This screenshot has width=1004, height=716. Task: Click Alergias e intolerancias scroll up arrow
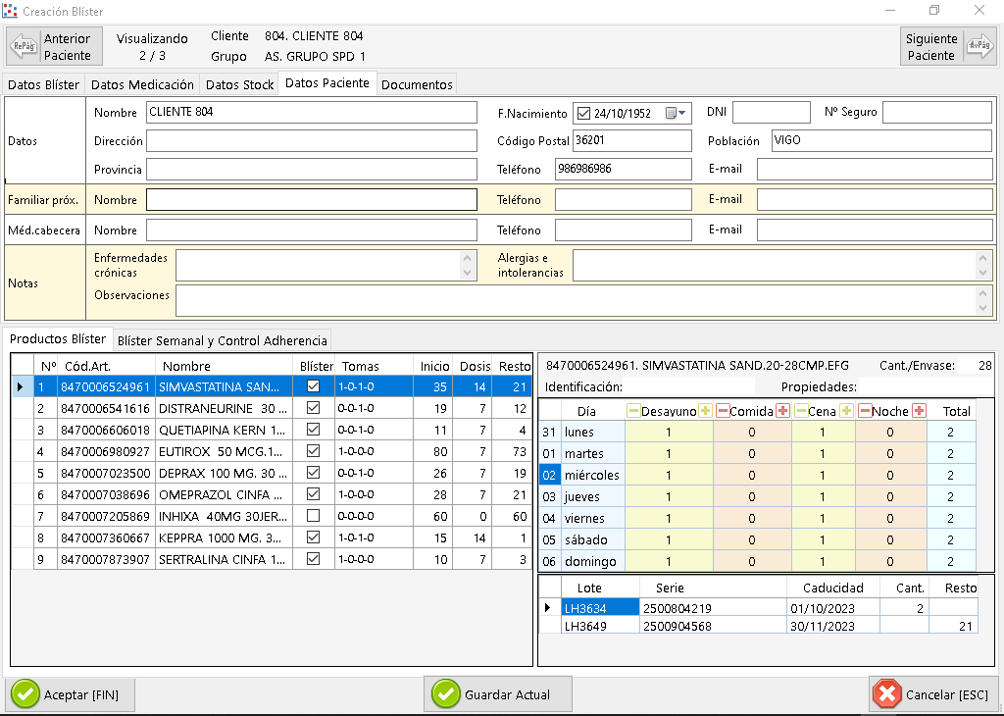pos(982,258)
